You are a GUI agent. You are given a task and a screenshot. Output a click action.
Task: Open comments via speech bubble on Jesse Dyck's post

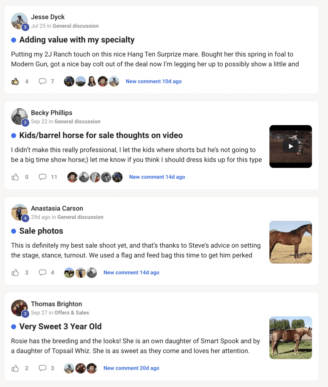tap(43, 81)
